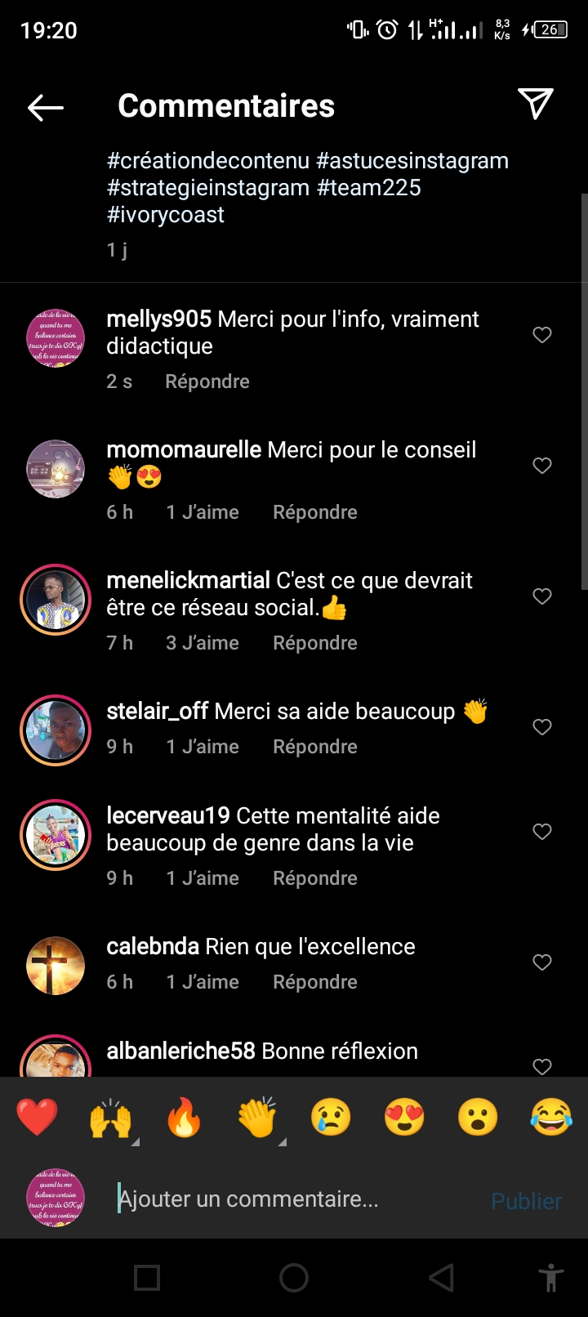Insert the crying face emoji
Screen dimensions: 588x1317
[331, 1118]
